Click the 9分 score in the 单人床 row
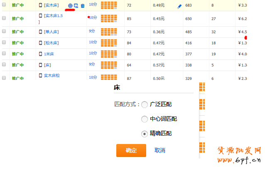The width and height of the screenshot is (265, 169). (92, 31)
